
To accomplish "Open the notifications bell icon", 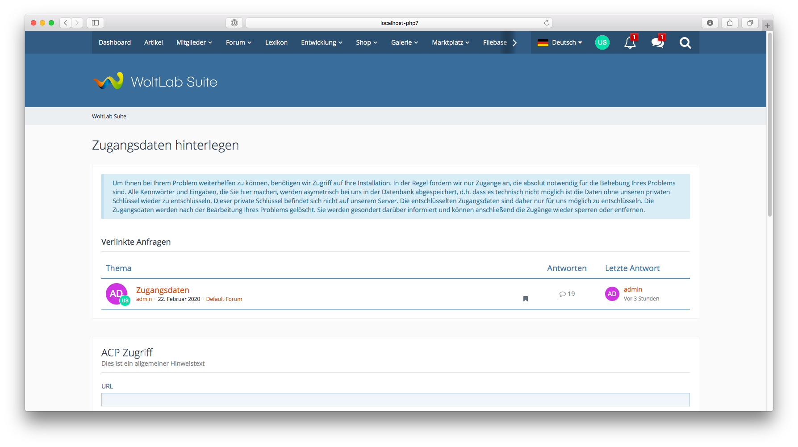I will pyautogui.click(x=630, y=43).
